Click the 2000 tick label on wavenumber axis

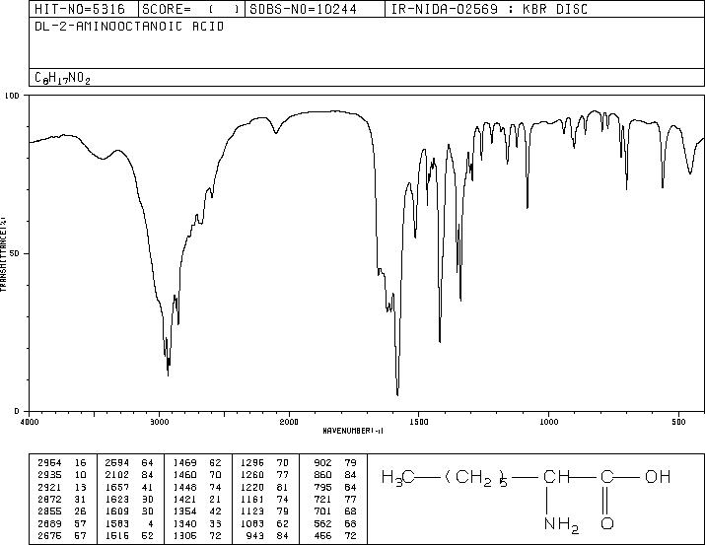click(289, 422)
